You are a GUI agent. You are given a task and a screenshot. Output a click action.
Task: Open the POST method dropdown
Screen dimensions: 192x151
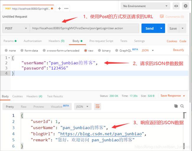(x=16, y=28)
